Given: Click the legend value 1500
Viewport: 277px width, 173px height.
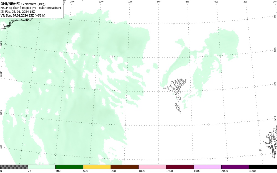Looking at the screenshot, I should [197, 171].
